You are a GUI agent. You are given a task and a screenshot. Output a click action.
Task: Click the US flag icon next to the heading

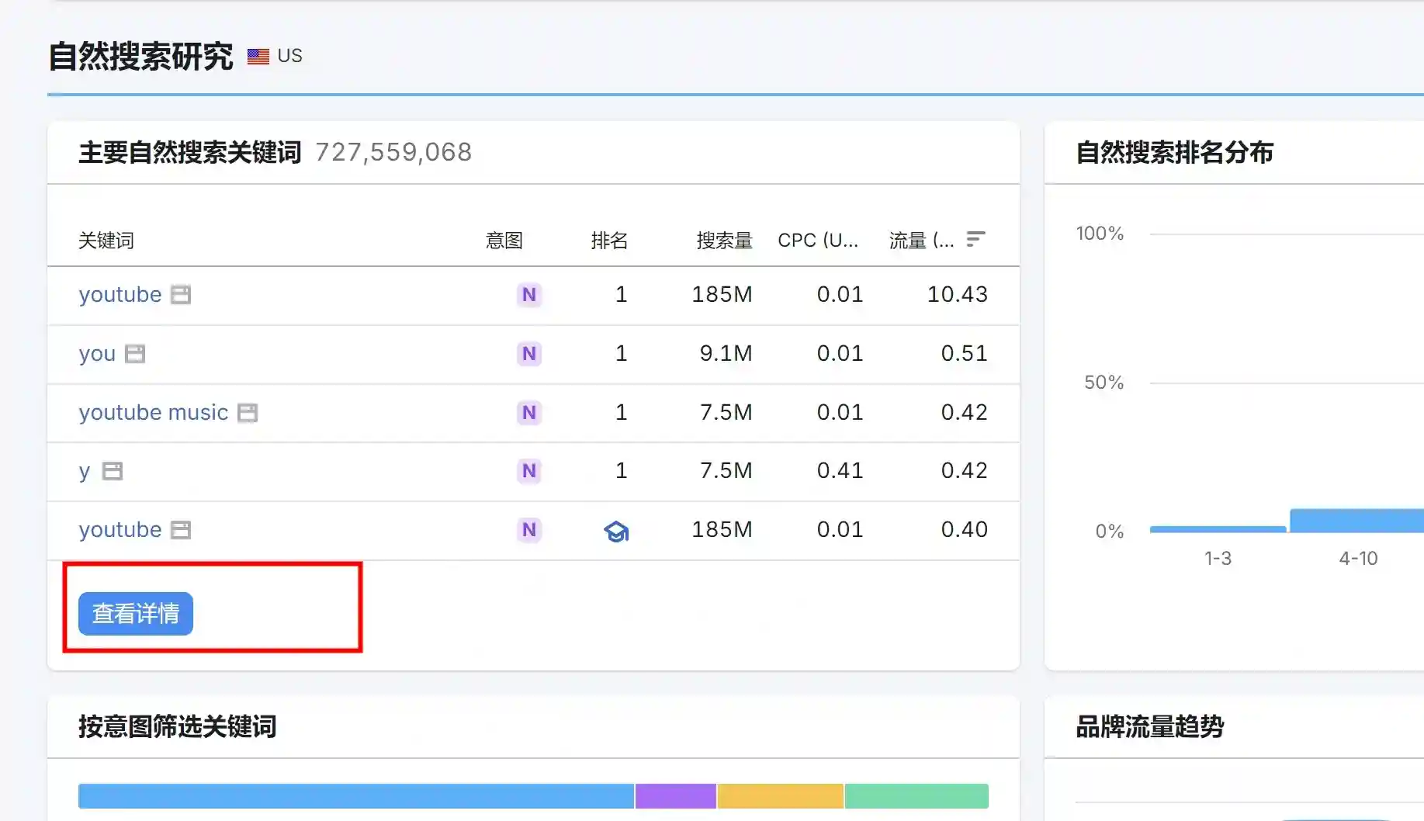[258, 57]
